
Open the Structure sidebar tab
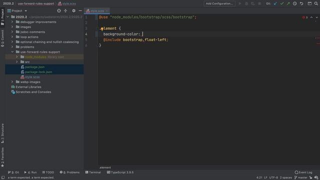(x=2, y=133)
